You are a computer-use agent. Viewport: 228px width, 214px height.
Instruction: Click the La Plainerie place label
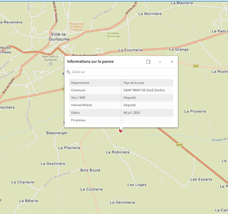[x=69, y=148]
